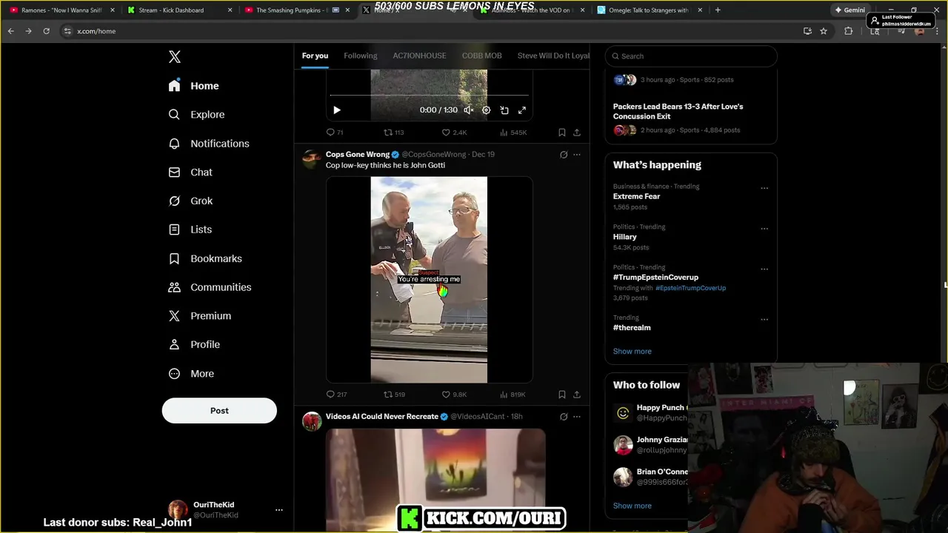This screenshot has width=948, height=533.
Task: Like the post with 9.8K likes
Action: click(x=454, y=395)
